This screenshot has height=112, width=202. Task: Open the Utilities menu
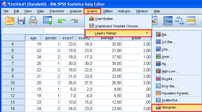tap(108, 11)
